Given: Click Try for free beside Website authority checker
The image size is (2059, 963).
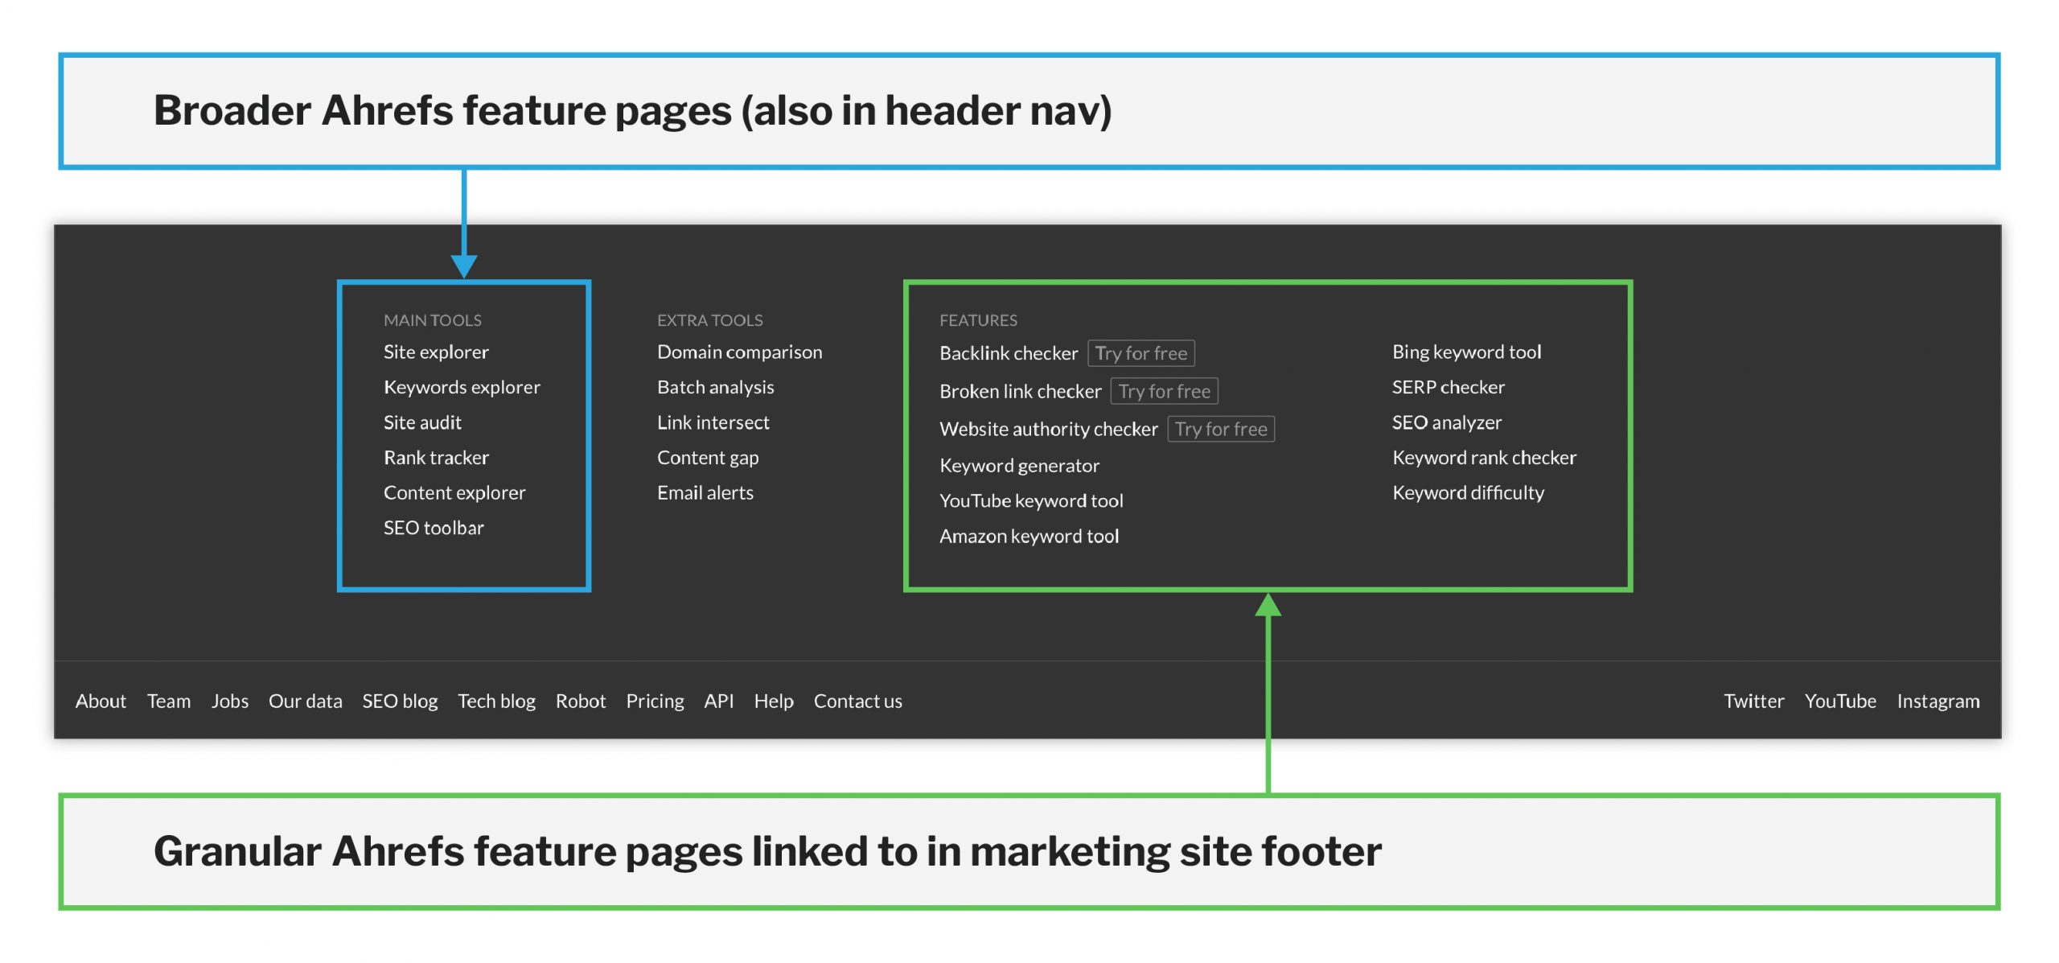Looking at the screenshot, I should (1221, 429).
